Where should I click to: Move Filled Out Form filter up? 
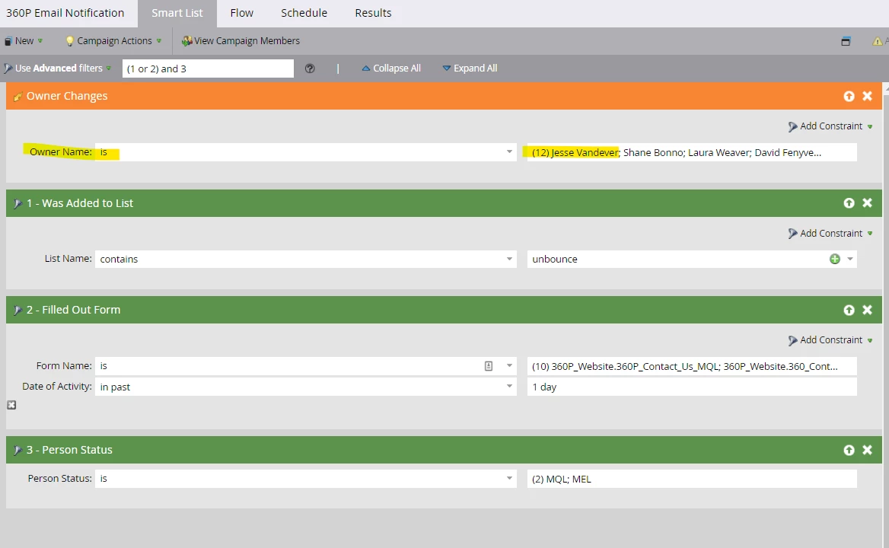coord(849,310)
